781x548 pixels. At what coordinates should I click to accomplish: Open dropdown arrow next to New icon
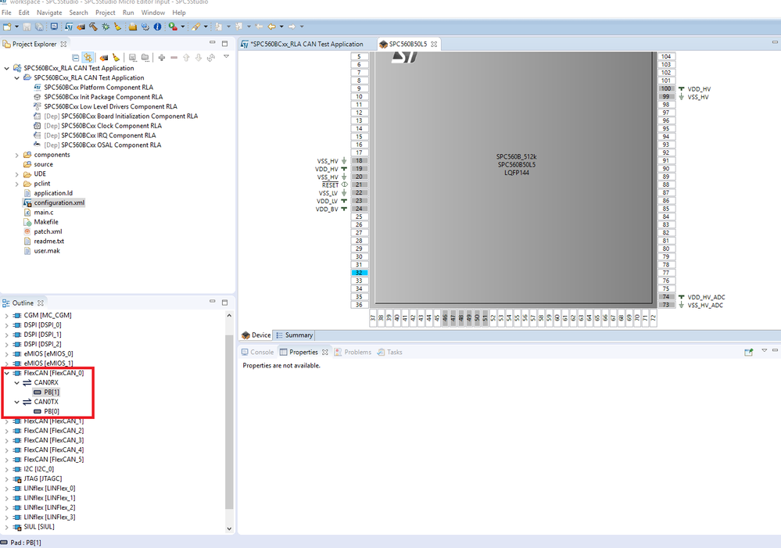[16, 27]
